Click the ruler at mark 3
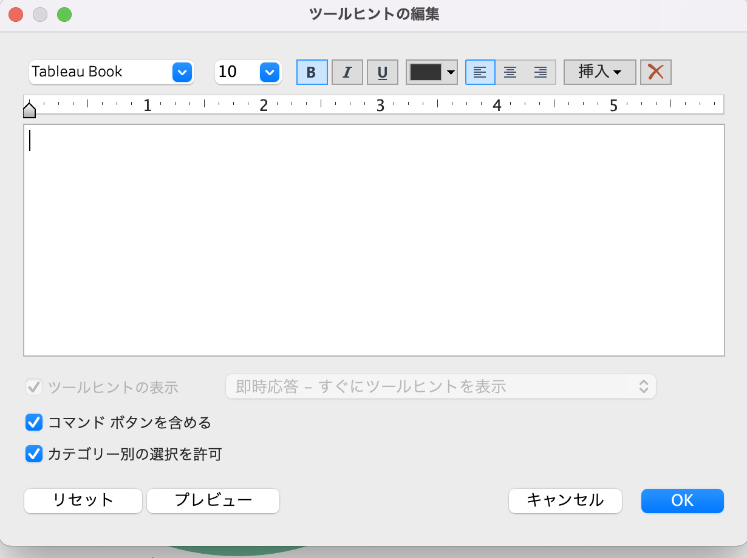This screenshot has width=747, height=558. click(380, 106)
